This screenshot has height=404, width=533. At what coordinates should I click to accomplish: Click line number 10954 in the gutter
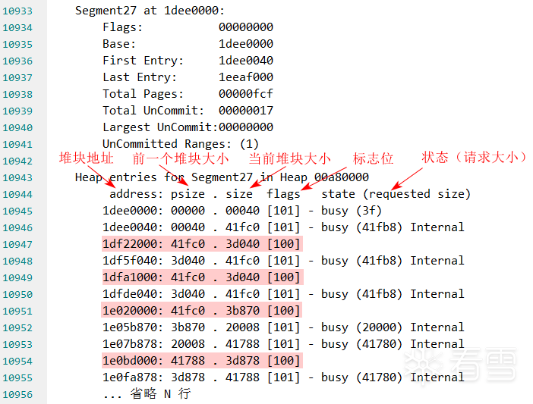click(x=17, y=362)
